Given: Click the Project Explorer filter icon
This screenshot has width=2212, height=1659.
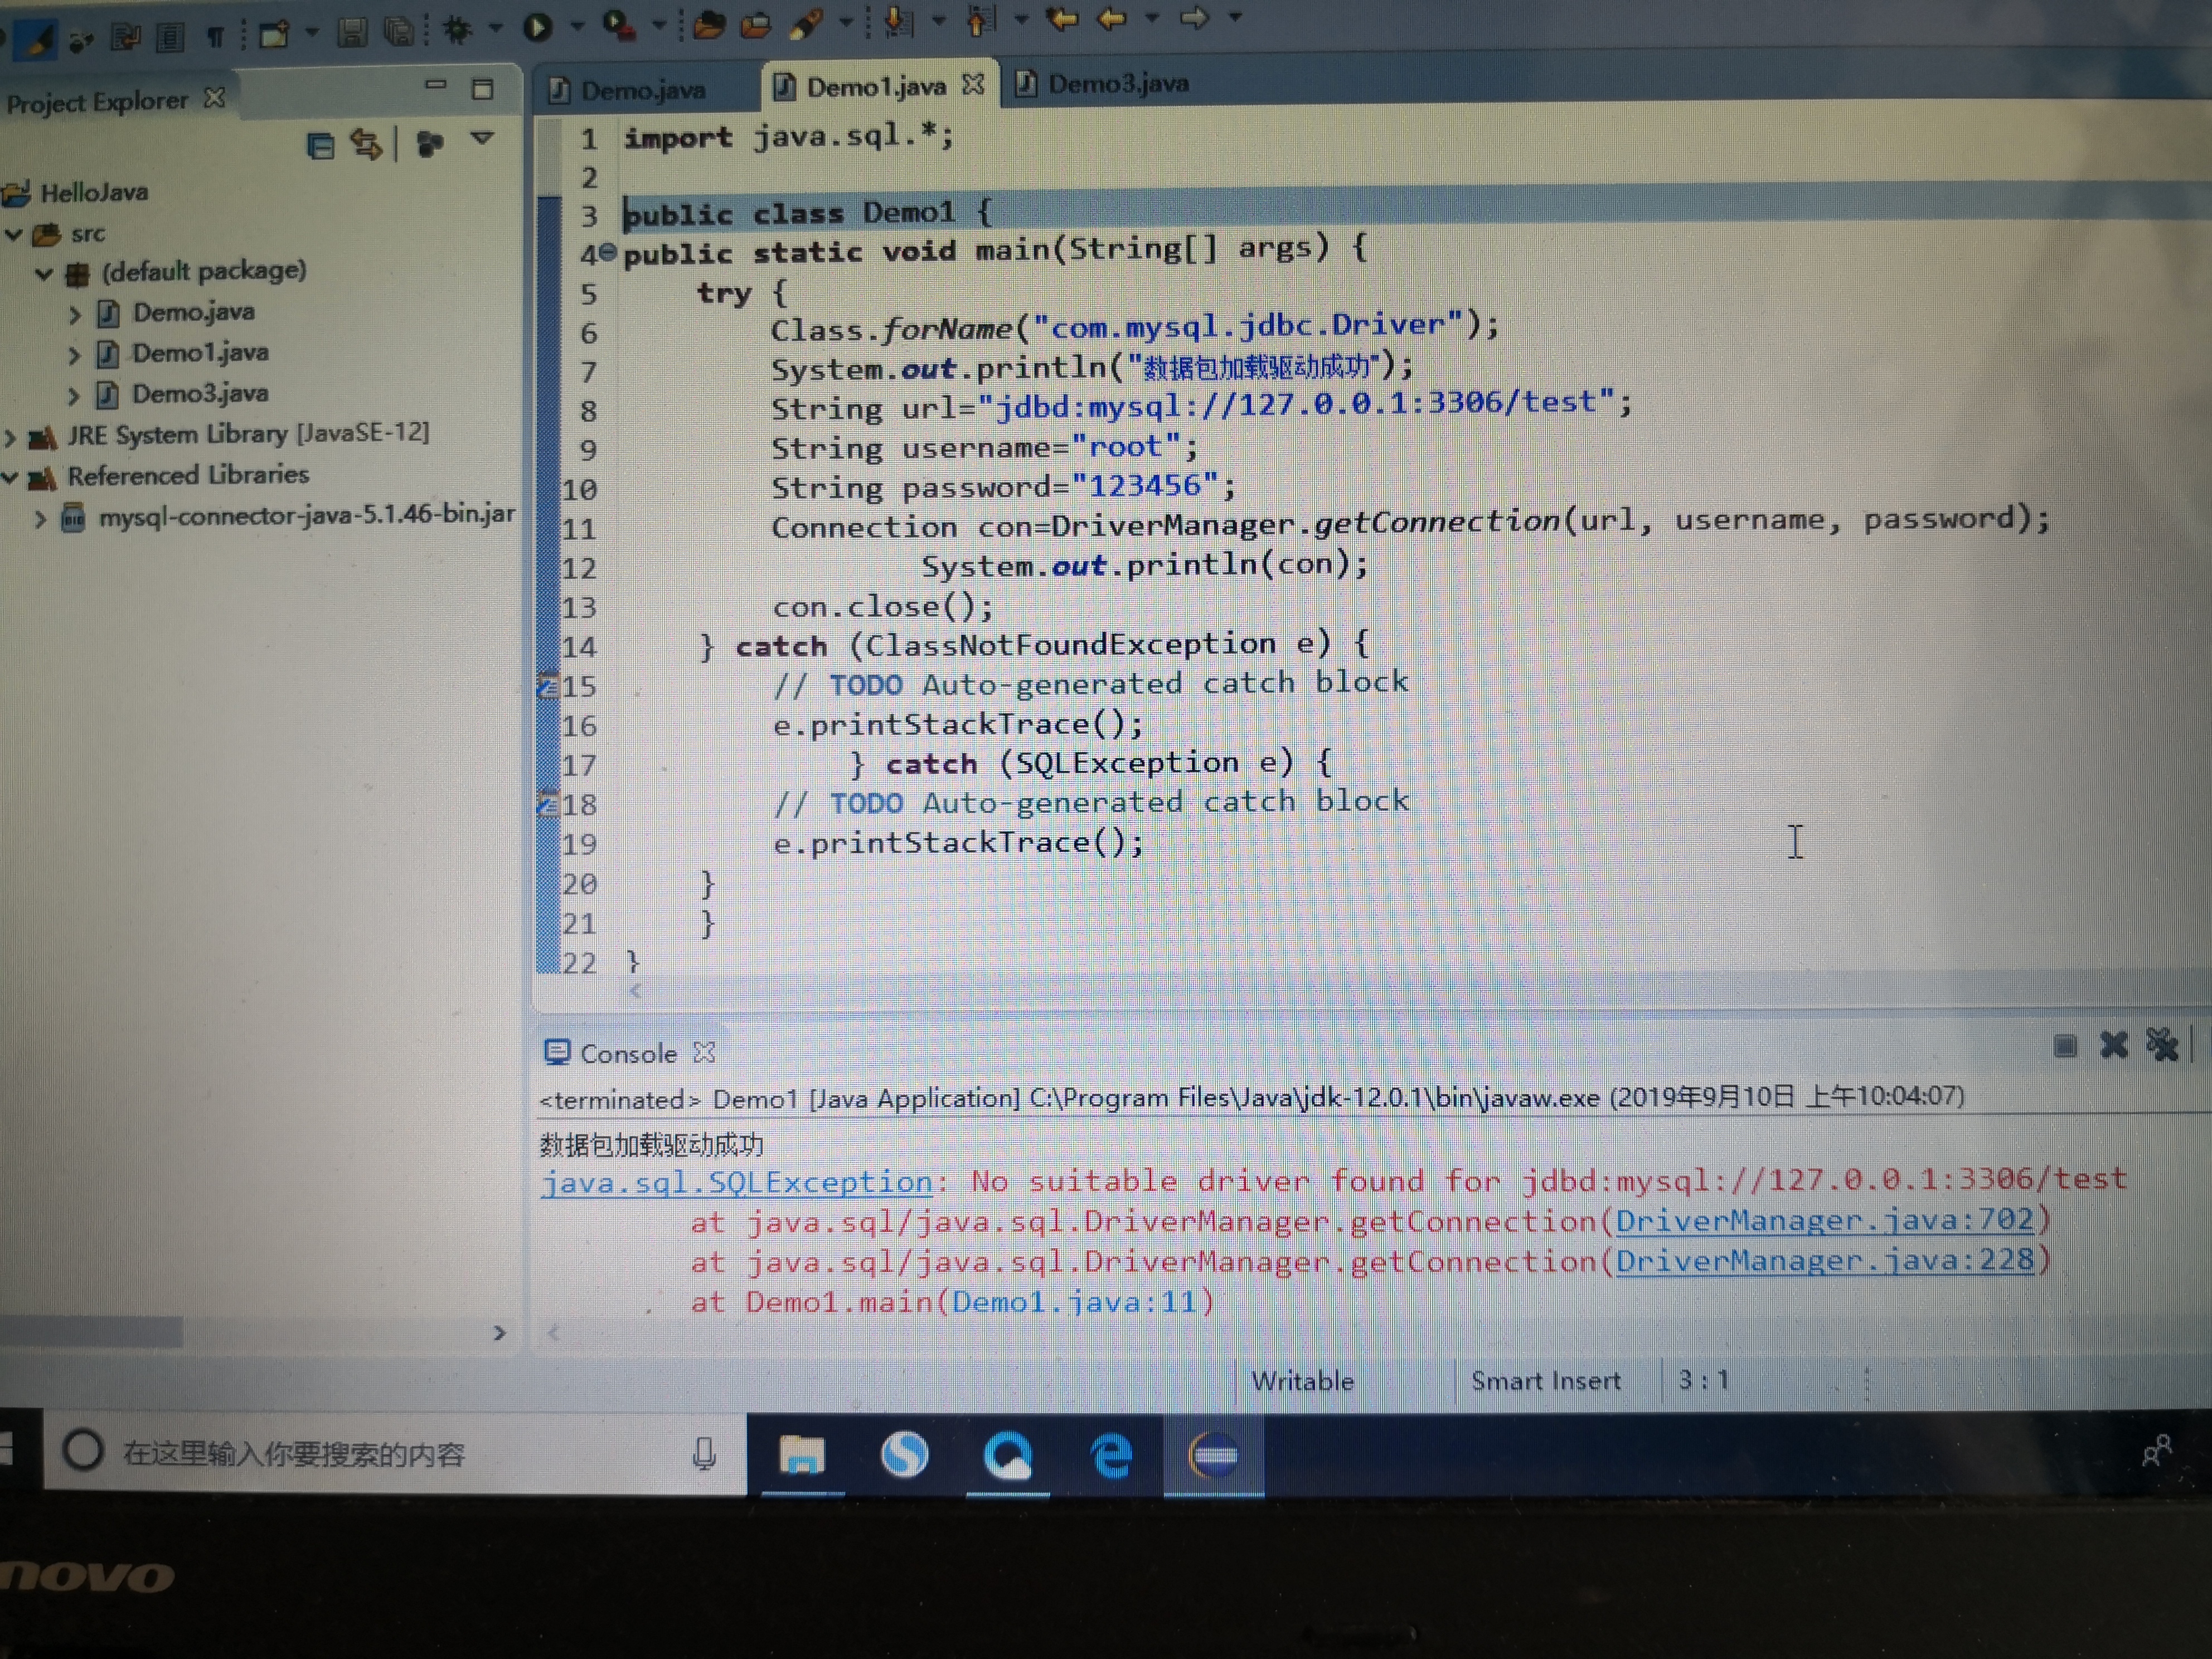Looking at the screenshot, I should point(430,144).
